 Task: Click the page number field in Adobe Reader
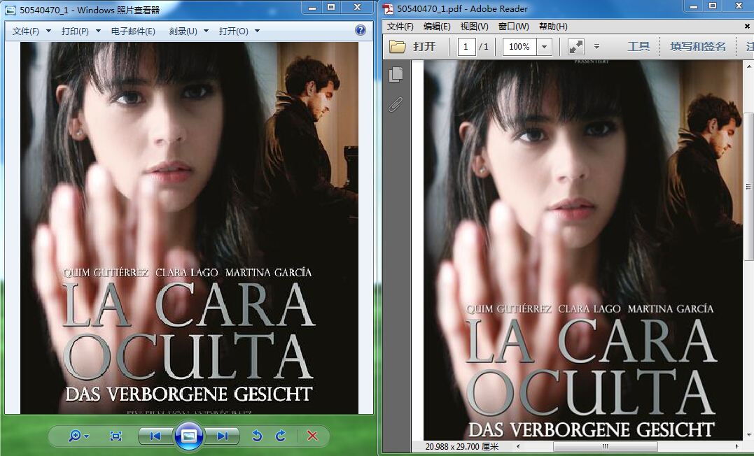[466, 47]
